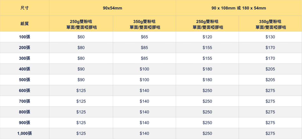Select the $60 price cell
Image resolution: width=302 pixels, height=139 pixels.
point(81,37)
